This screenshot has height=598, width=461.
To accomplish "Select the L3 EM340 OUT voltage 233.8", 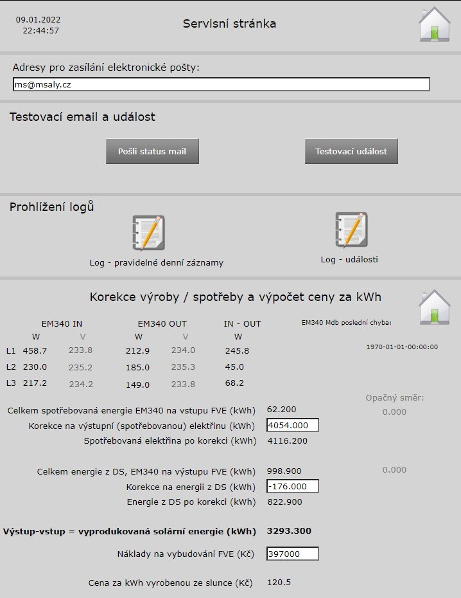I will (x=183, y=384).
